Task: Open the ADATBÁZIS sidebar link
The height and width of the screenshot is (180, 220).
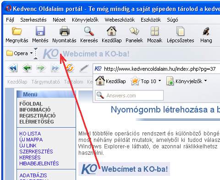Action: click(33, 175)
